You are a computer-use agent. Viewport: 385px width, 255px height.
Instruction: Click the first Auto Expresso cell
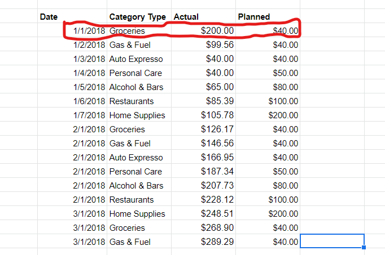(x=139, y=59)
